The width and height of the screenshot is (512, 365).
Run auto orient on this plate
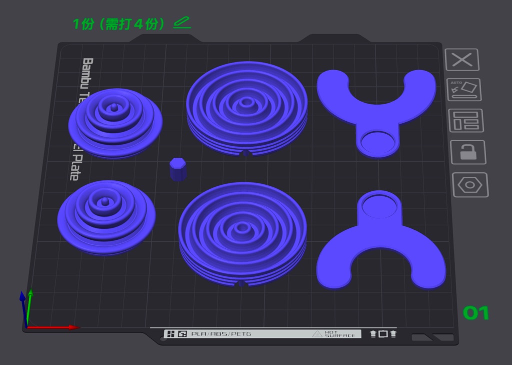click(464, 90)
